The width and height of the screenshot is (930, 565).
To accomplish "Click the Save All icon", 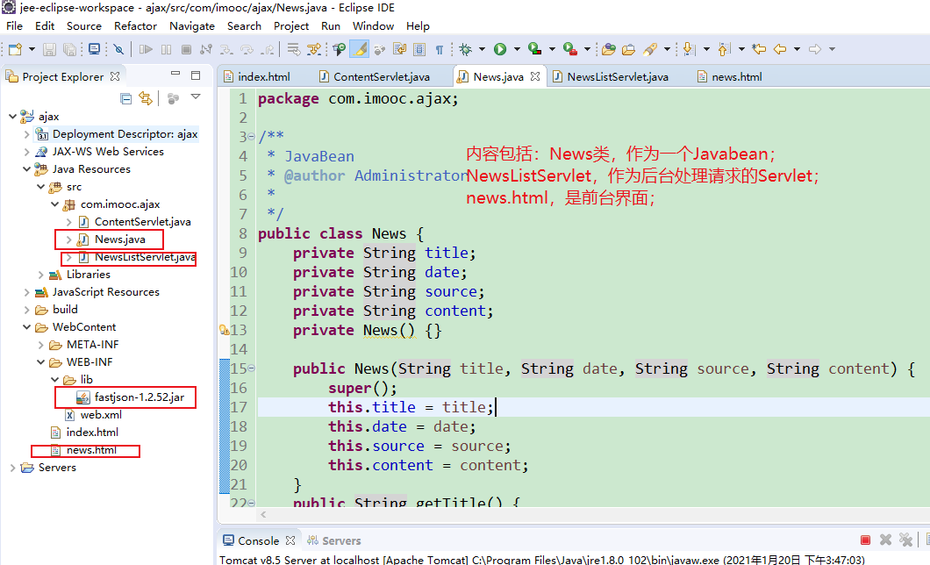I will point(70,49).
